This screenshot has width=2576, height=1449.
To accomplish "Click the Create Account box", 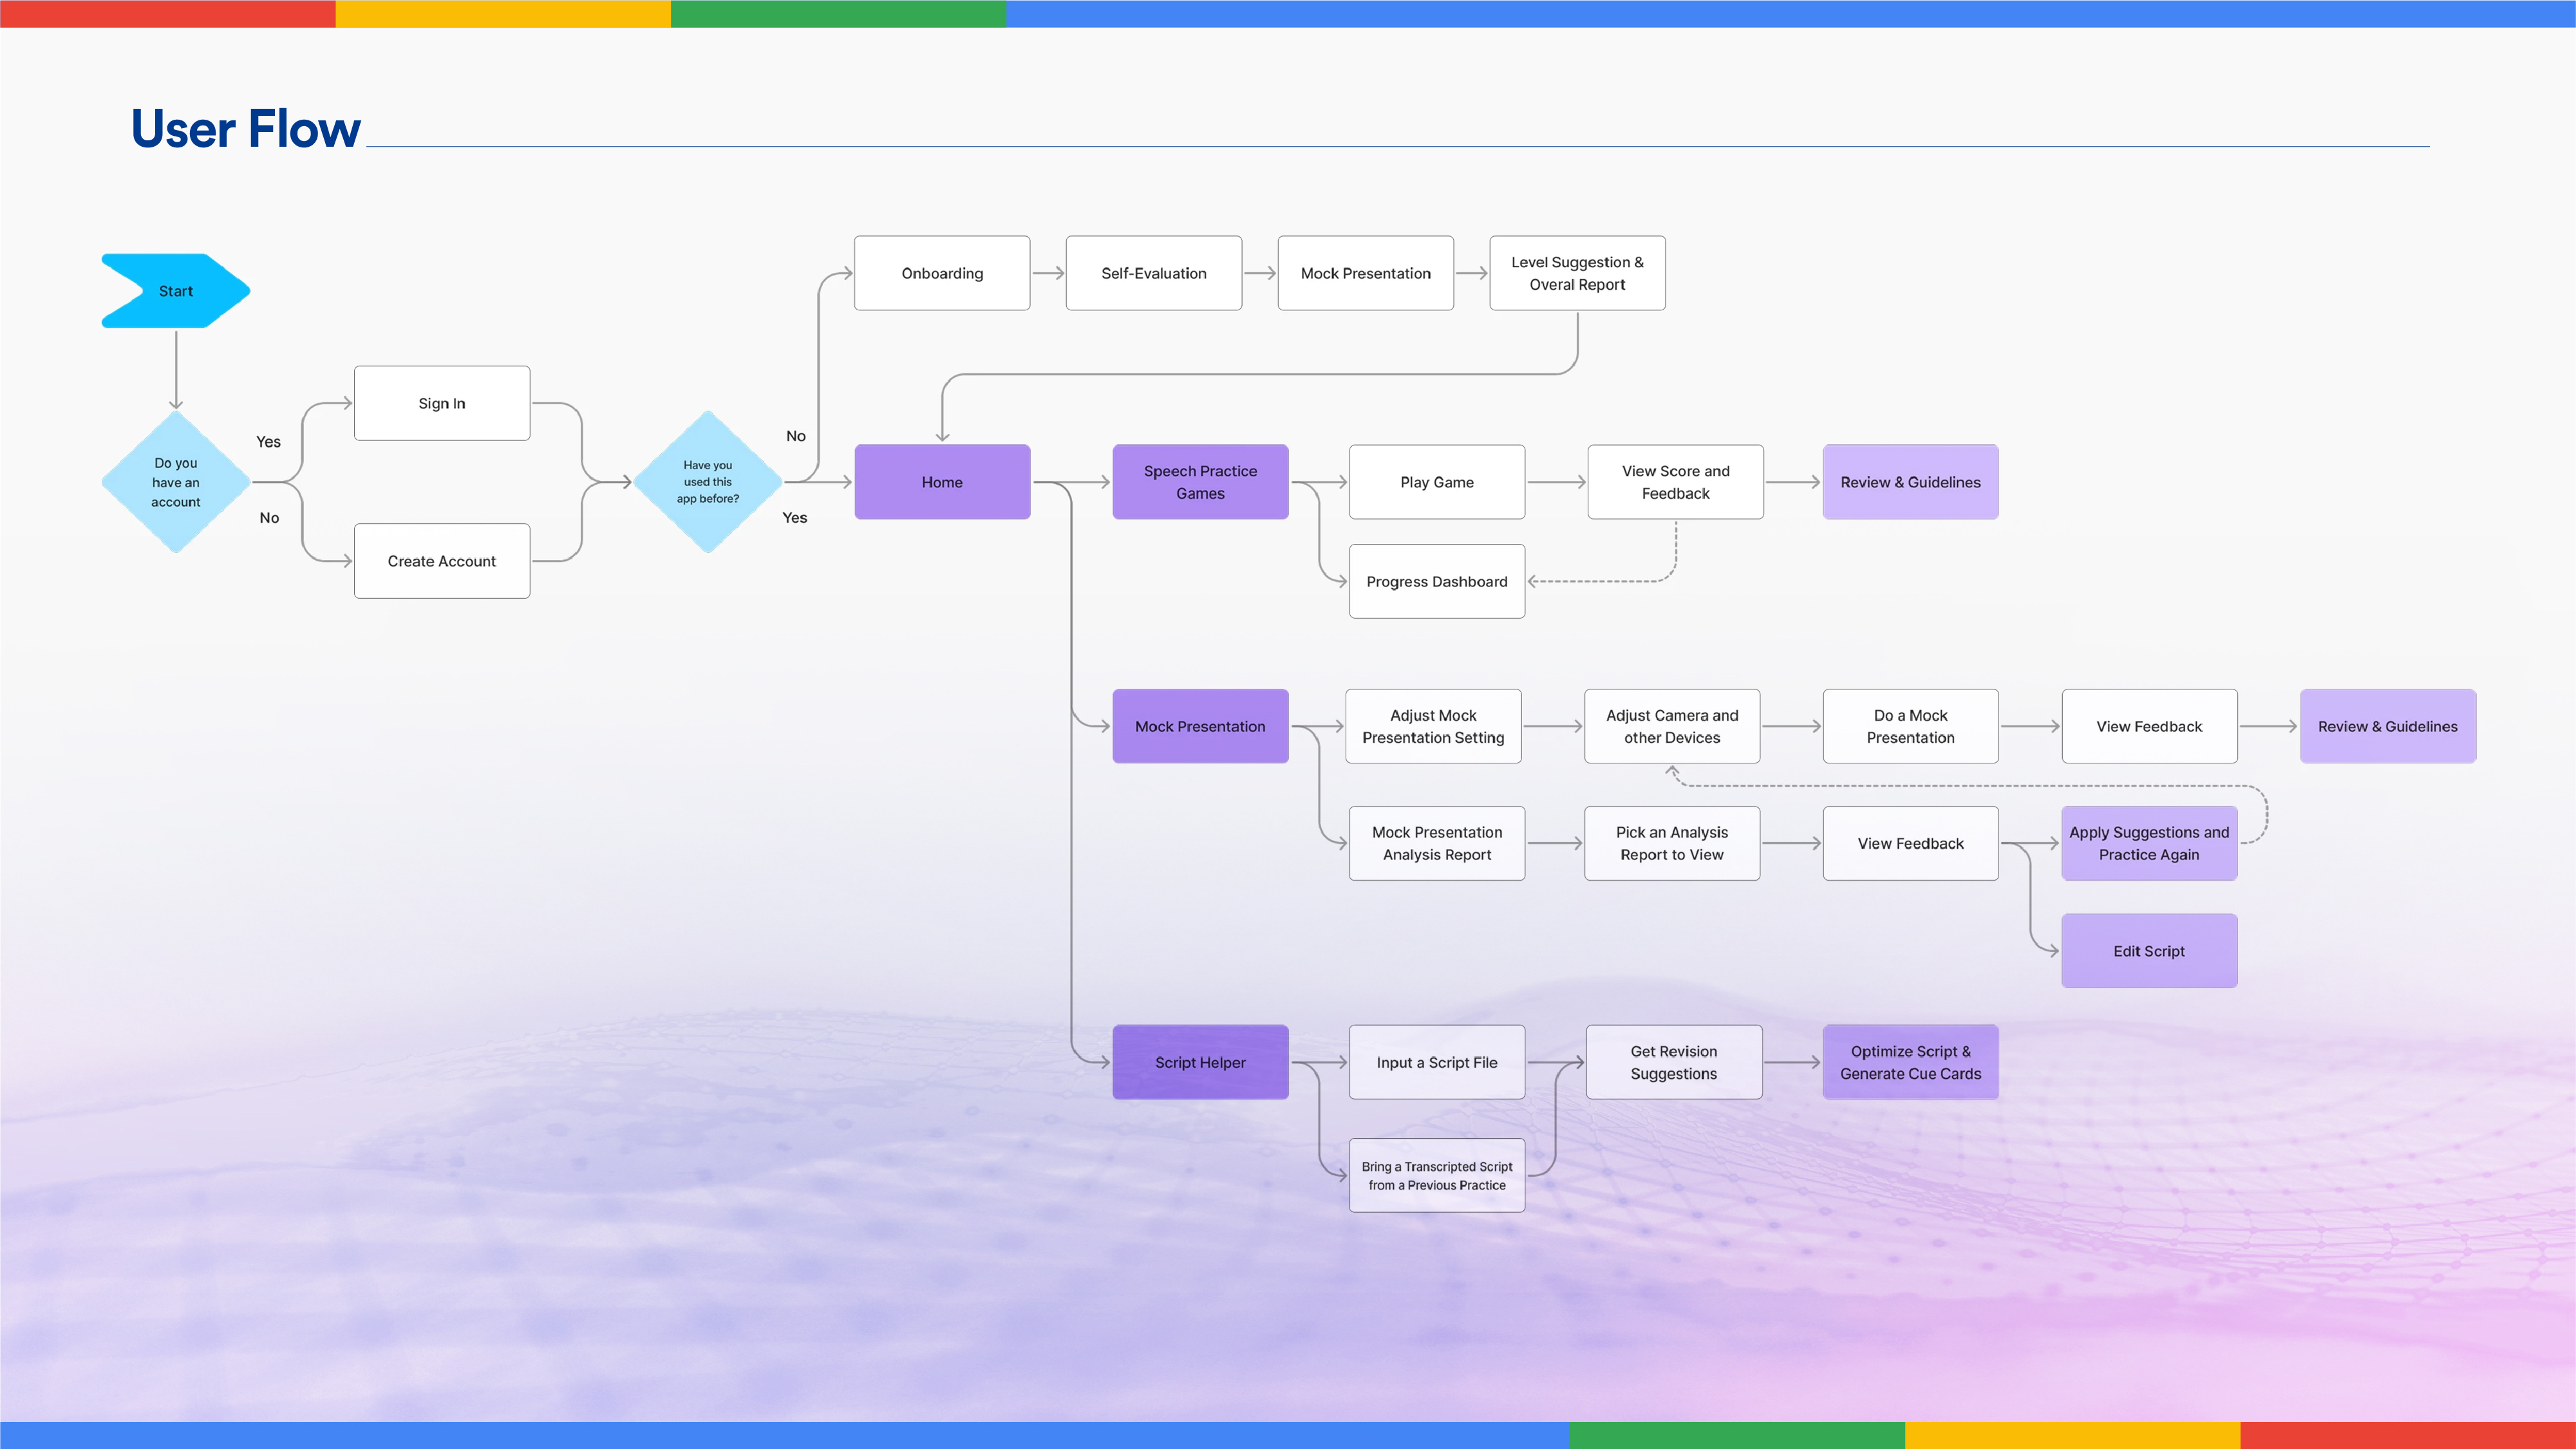I will (442, 561).
